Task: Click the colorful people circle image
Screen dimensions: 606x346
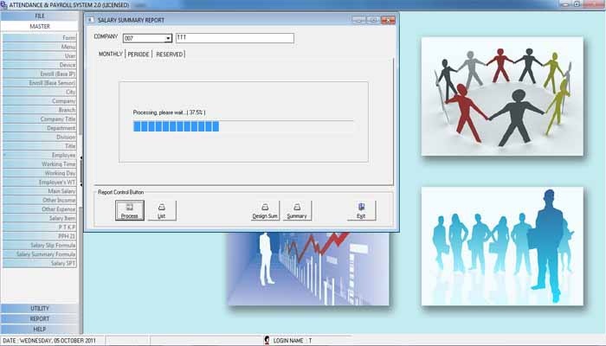Action: [x=502, y=97]
